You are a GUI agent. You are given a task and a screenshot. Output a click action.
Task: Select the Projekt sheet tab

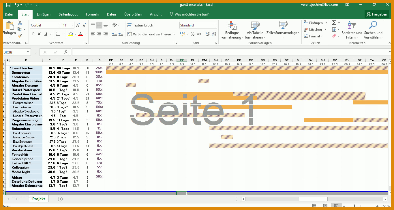39,199
